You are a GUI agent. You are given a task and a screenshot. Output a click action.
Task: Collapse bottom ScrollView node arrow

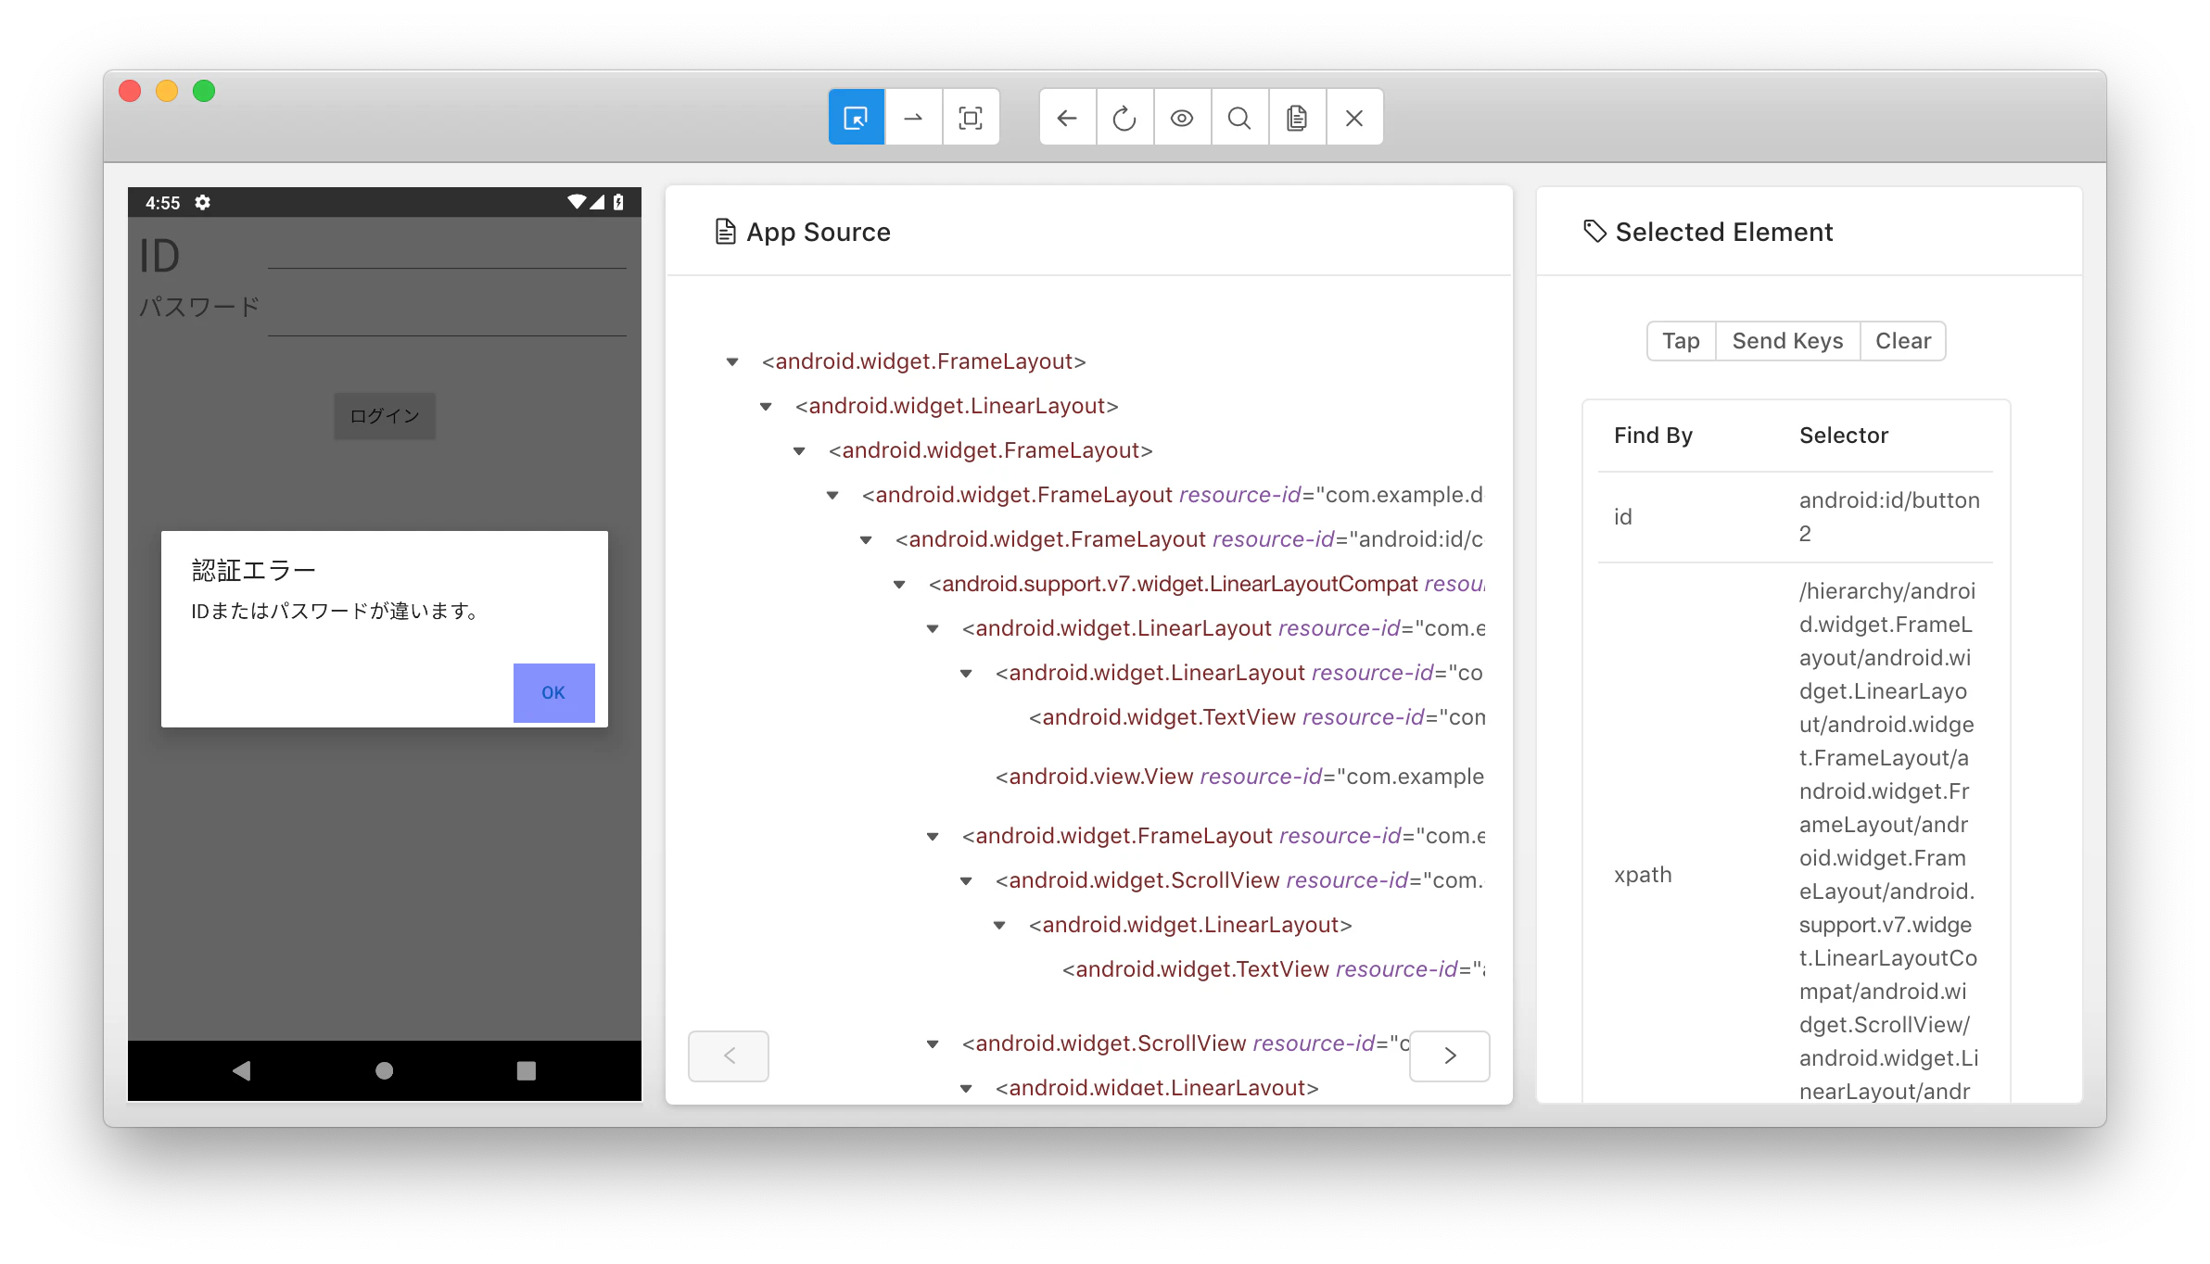(x=933, y=1044)
